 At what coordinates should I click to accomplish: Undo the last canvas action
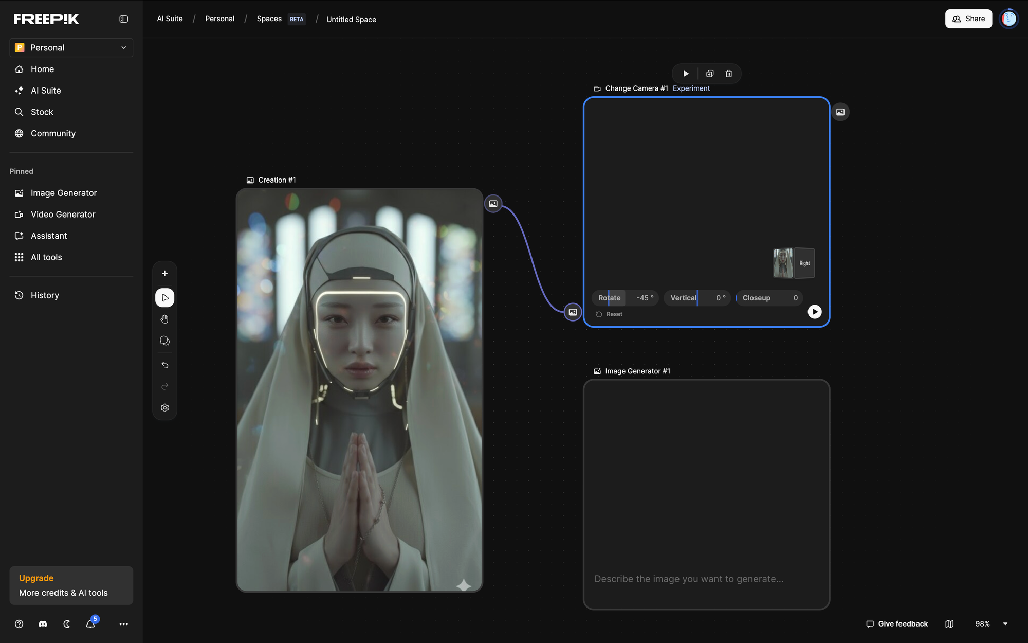pos(164,365)
